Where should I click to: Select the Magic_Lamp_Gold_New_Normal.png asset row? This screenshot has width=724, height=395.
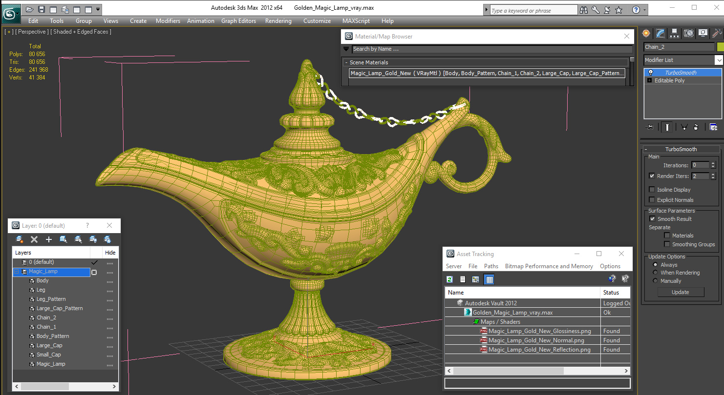[537, 340]
